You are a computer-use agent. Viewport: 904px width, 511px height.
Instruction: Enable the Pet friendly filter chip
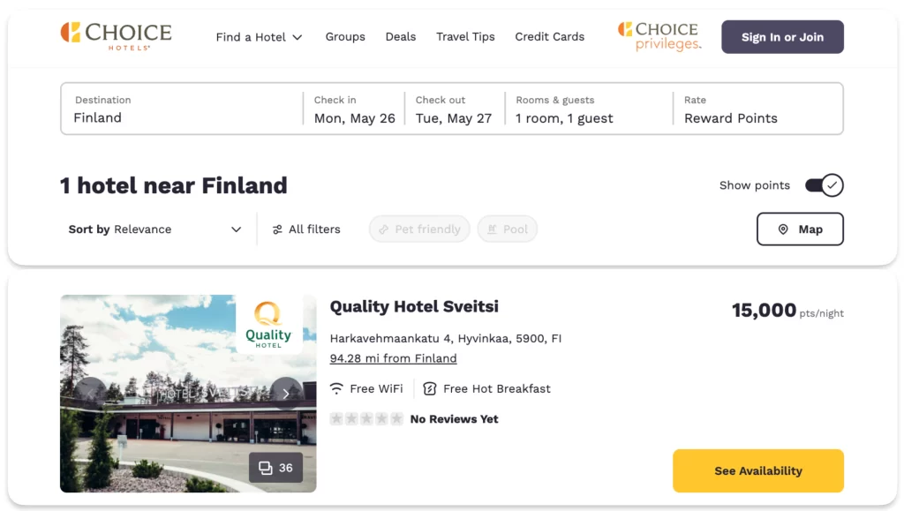(x=419, y=229)
